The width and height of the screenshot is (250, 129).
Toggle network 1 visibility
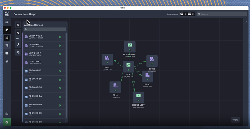coord(183,14)
